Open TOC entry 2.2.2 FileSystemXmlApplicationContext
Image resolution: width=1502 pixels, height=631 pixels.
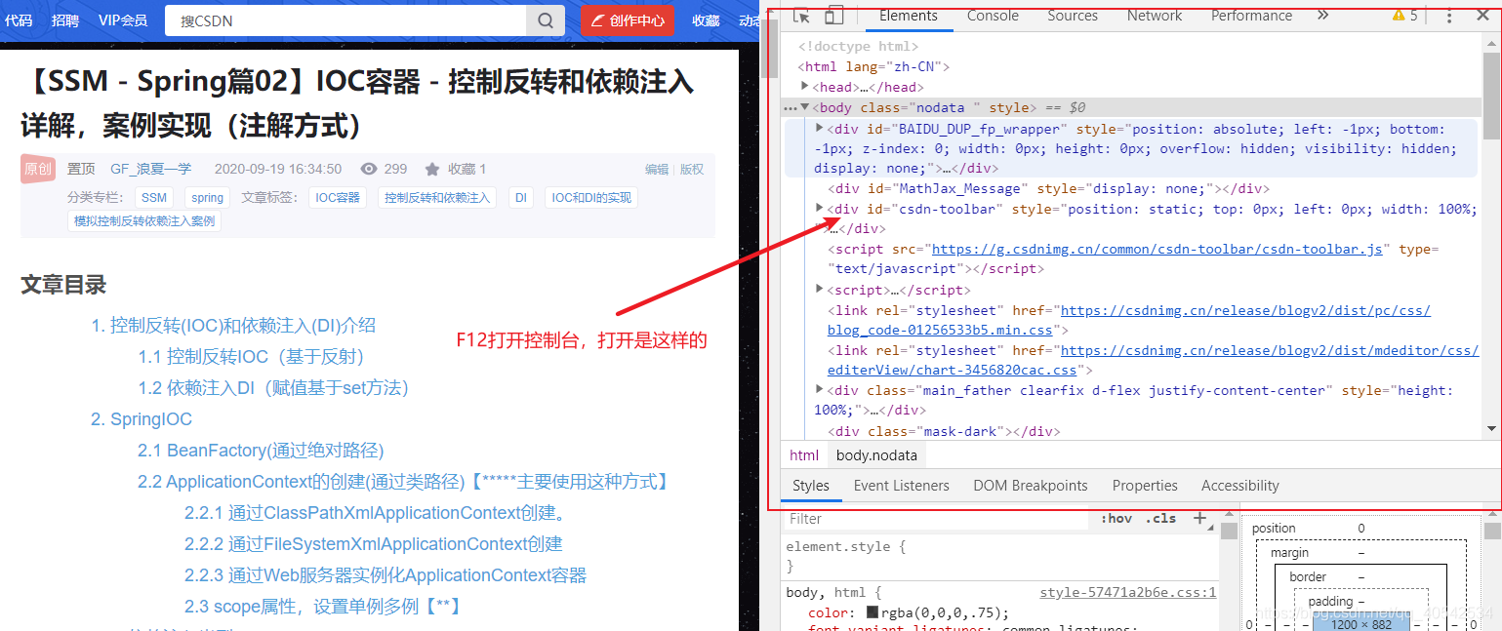[x=374, y=544]
